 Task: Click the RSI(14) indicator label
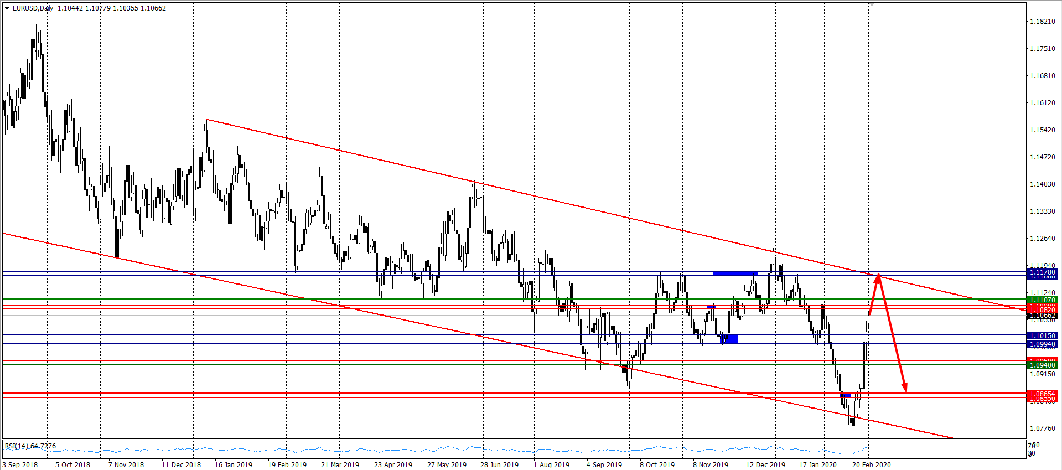(30, 446)
